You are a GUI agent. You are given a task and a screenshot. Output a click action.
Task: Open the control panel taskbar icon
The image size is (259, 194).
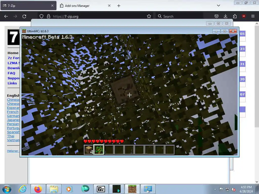148,189
